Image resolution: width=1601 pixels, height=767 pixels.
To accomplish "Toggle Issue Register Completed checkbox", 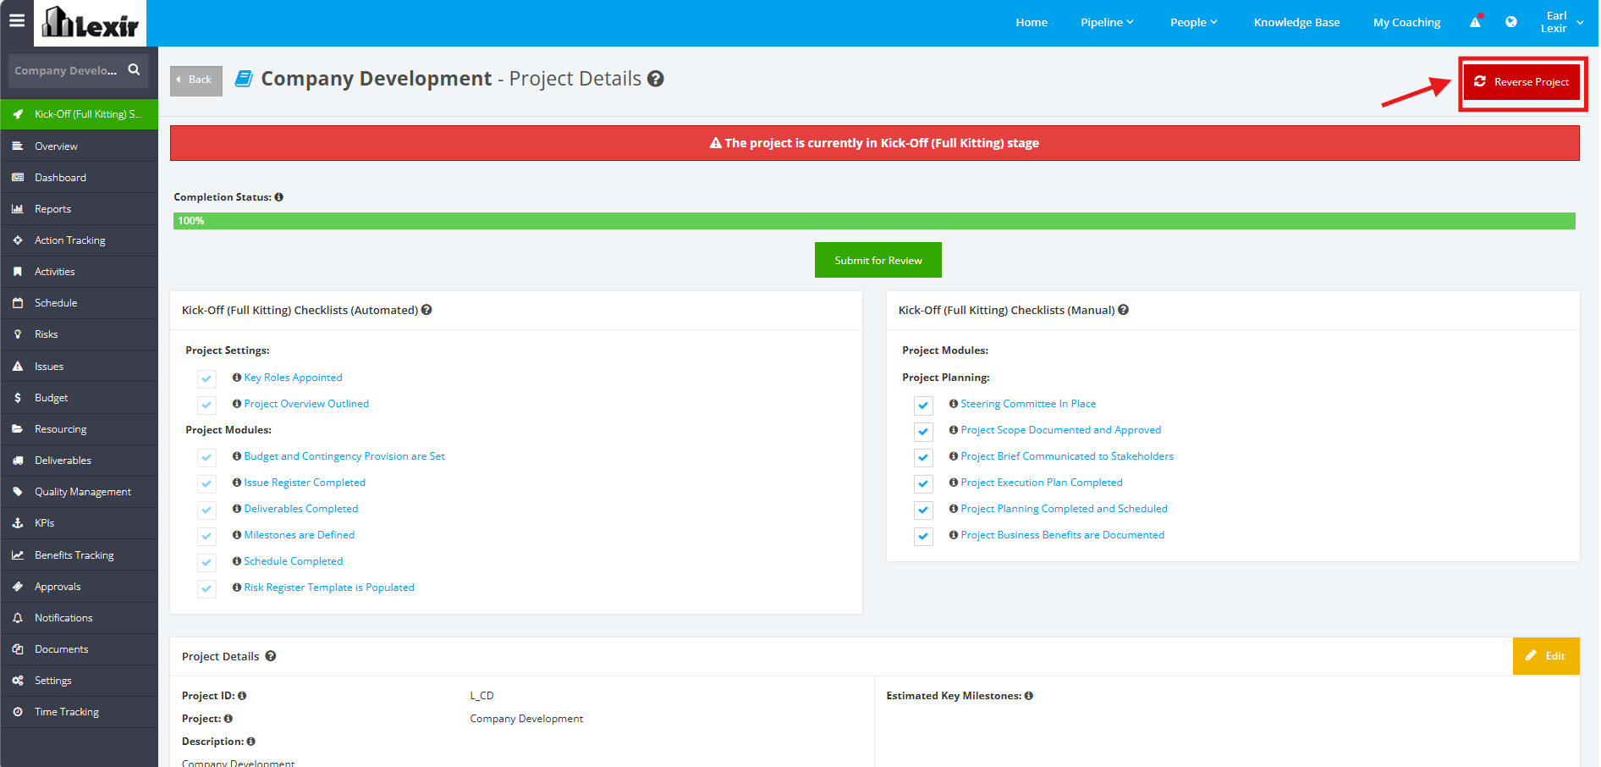I will point(207,483).
